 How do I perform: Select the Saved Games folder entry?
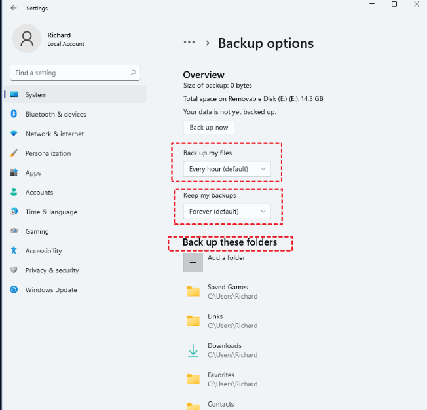point(222,291)
